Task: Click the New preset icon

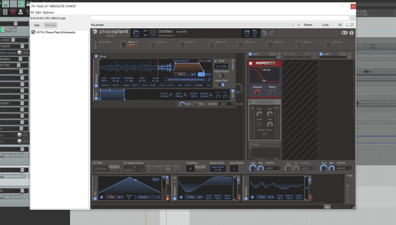Action: [255, 32]
